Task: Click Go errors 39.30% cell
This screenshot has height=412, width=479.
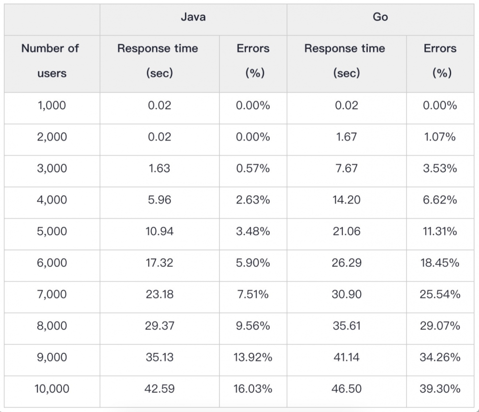Action: [x=440, y=389]
